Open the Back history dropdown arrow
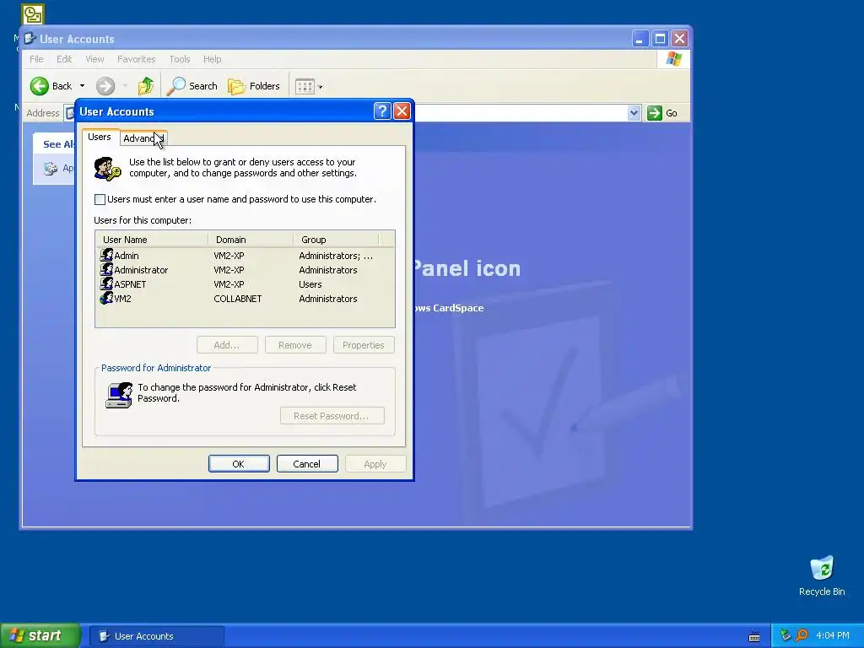Viewport: 864px width, 648px height. [82, 86]
